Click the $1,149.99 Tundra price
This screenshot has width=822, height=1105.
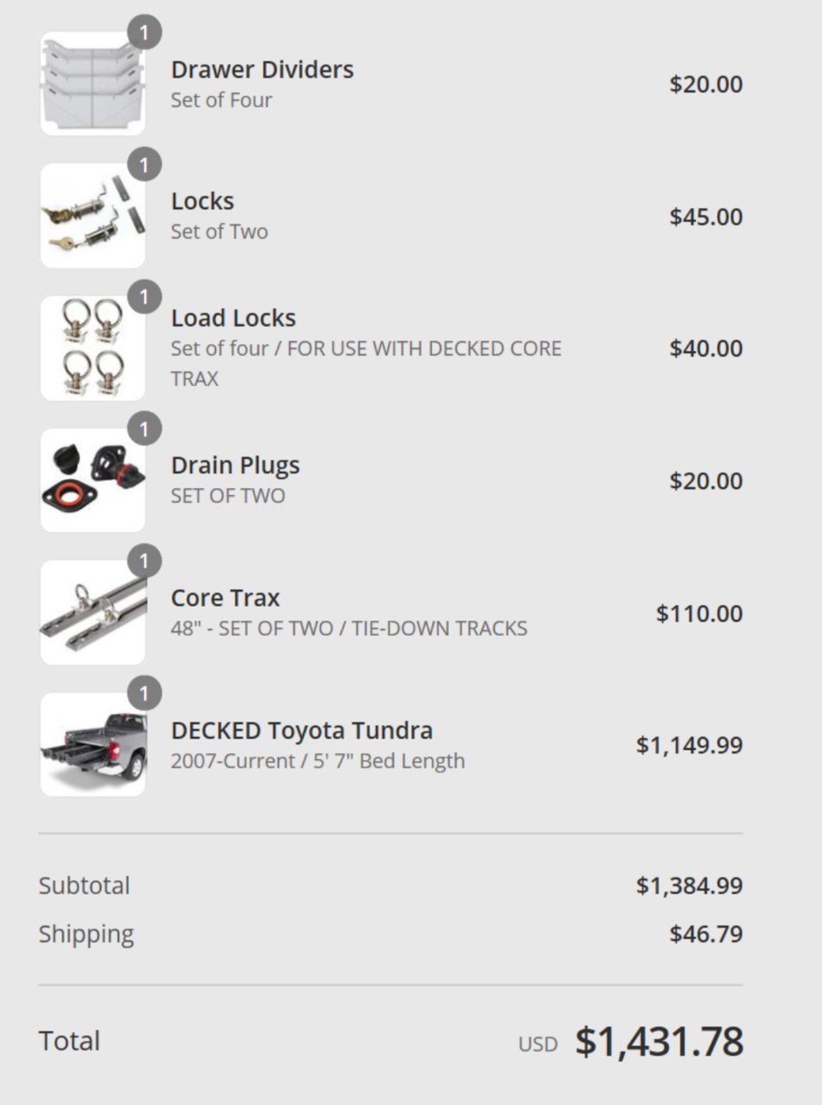(689, 745)
